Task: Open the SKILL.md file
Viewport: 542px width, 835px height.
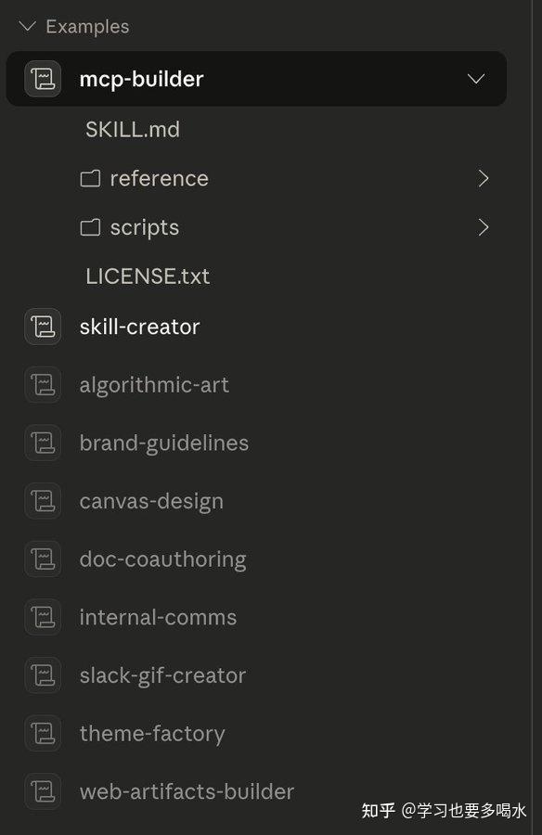Action: tap(133, 129)
